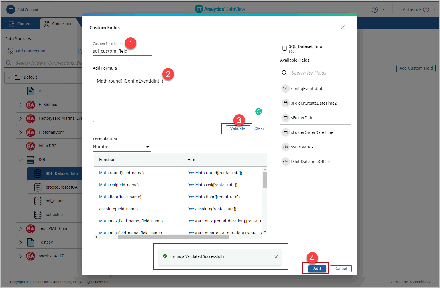Viewport: 440px width, 288px height.
Task: Click the sFolderDate calendar icon
Action: click(x=286, y=118)
